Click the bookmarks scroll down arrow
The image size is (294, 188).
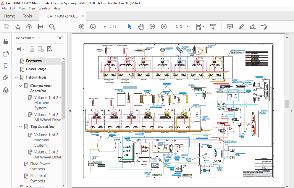click(63, 185)
